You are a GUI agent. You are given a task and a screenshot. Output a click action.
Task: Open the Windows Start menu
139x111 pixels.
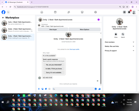click(x=3, y=102)
